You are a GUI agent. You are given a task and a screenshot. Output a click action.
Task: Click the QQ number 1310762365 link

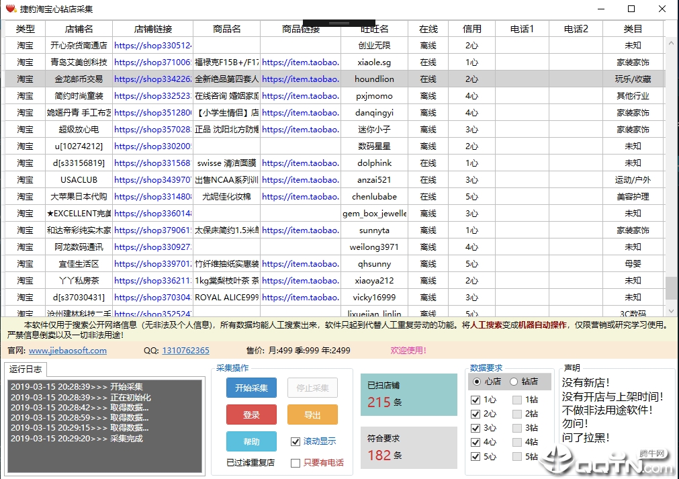(186, 351)
